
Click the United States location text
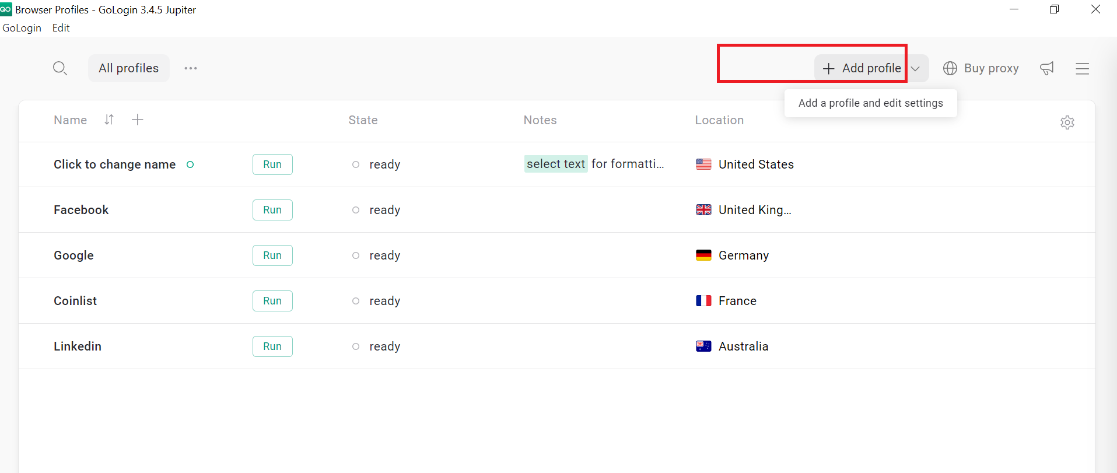(756, 164)
